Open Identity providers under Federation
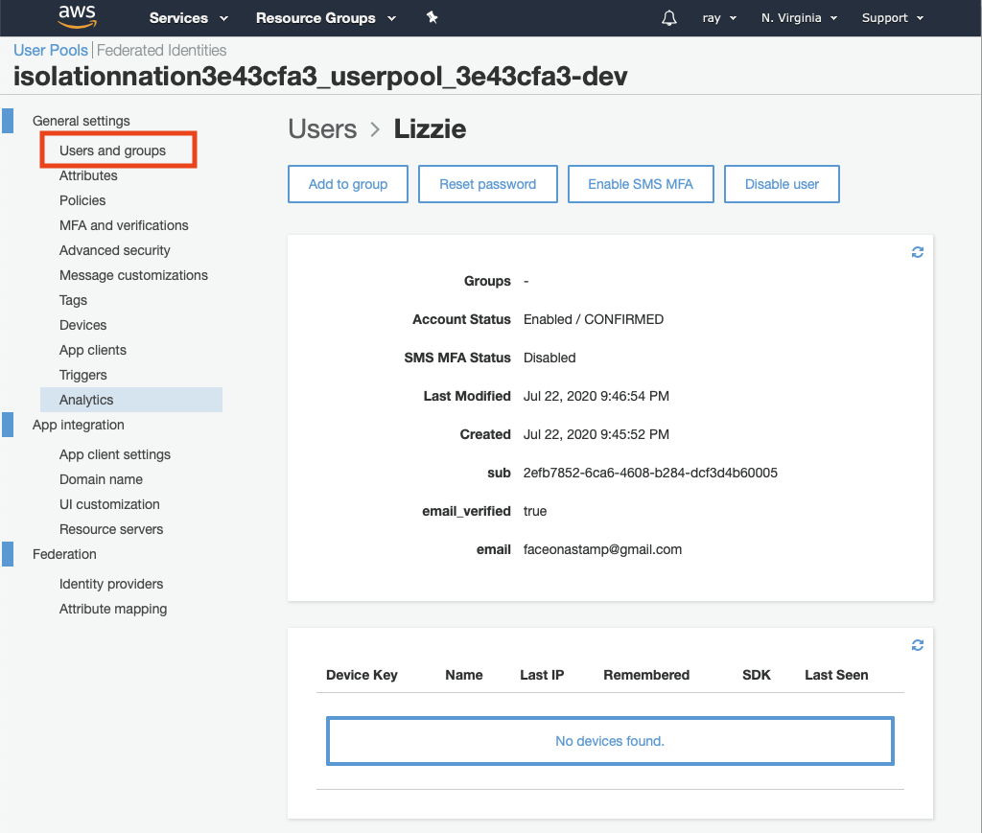This screenshot has height=833, width=982. coord(112,584)
